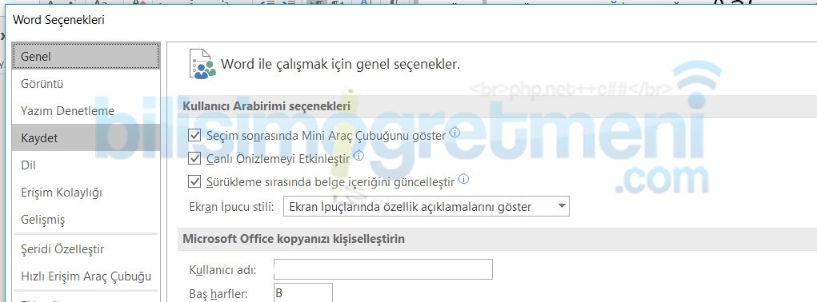This screenshot has height=302, width=817.
Task: Click the Microsoft Office kopyanızı kişiselleştirin heading
Action: 294,239
